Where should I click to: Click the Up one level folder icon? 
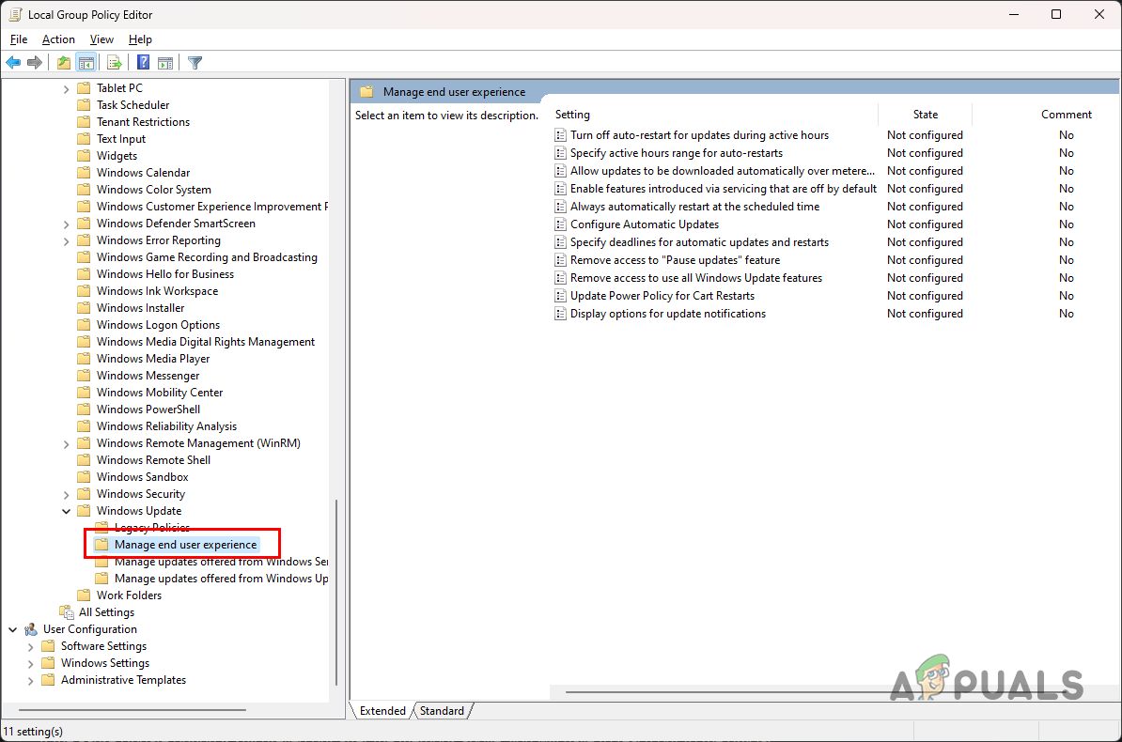click(64, 63)
